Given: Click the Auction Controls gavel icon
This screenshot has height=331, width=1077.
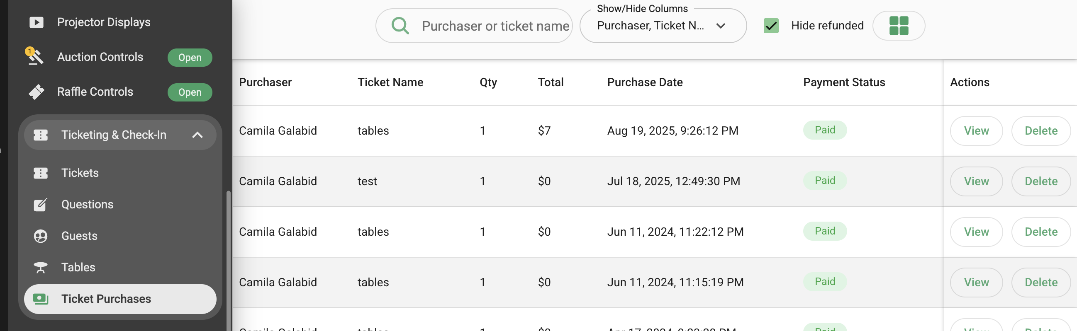Looking at the screenshot, I should [36, 57].
